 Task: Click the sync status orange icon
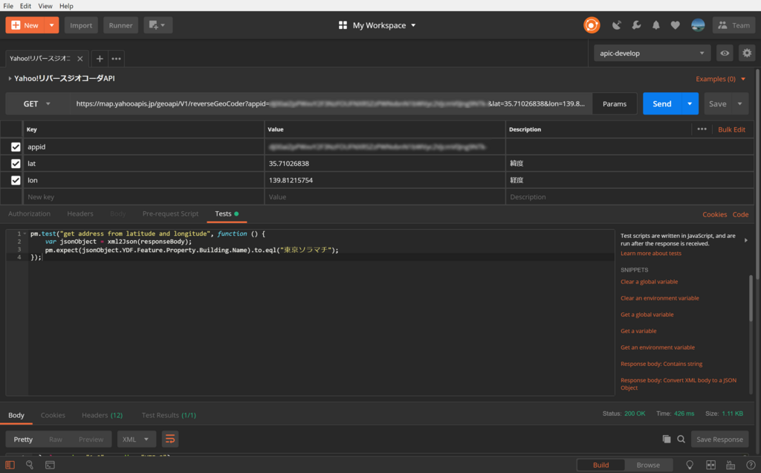[591, 25]
